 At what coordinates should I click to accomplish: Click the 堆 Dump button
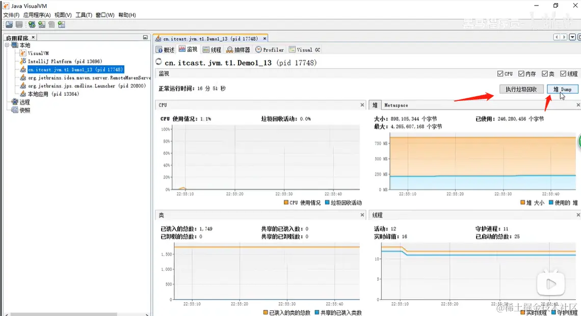coord(563,89)
